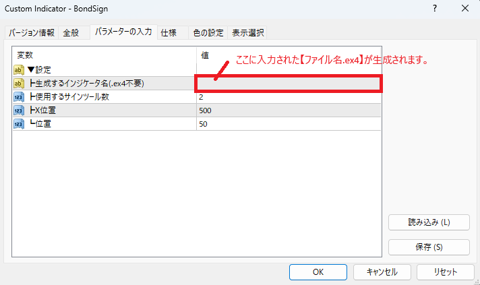Click integer icon beside 使用するサインツール数

click(x=18, y=97)
